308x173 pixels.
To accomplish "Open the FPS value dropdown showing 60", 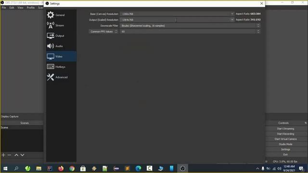I will (x=190, y=32).
